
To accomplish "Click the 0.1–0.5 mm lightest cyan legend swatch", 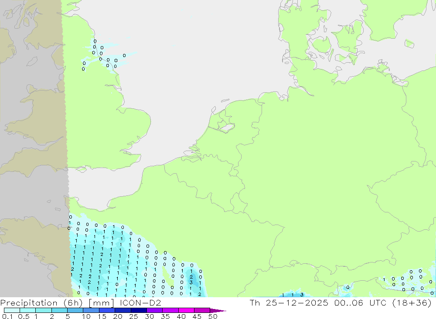I will coord(12,310).
